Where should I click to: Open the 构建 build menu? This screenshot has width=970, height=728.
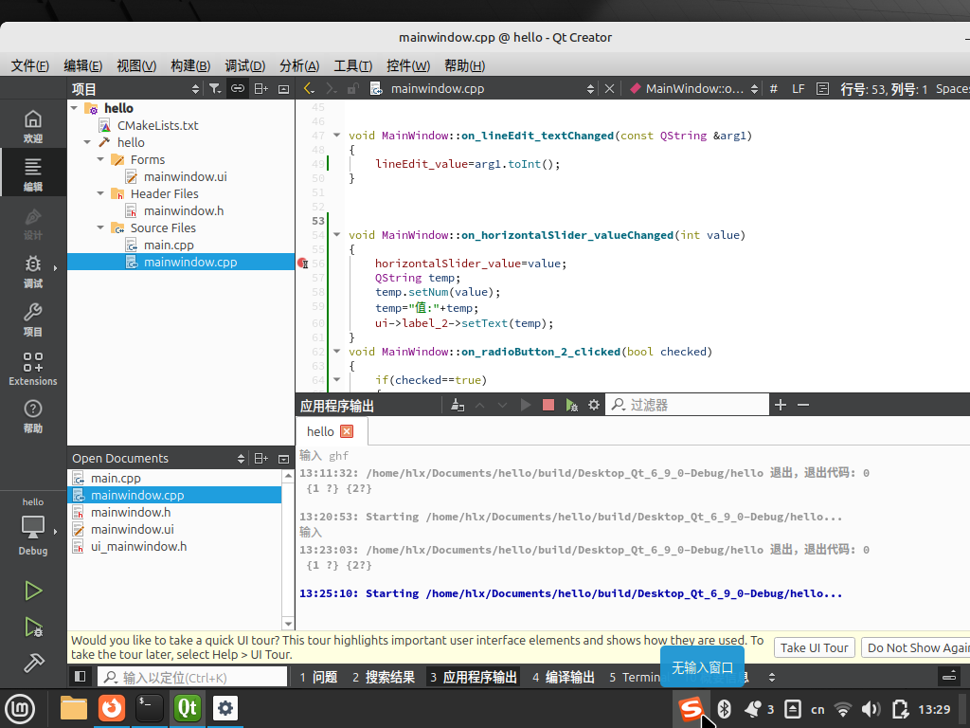point(190,65)
